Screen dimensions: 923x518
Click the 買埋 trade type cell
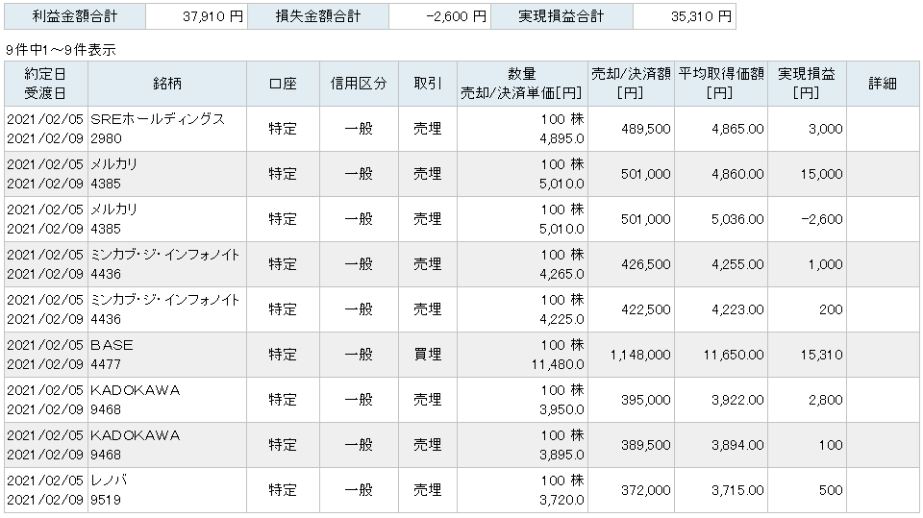click(427, 355)
